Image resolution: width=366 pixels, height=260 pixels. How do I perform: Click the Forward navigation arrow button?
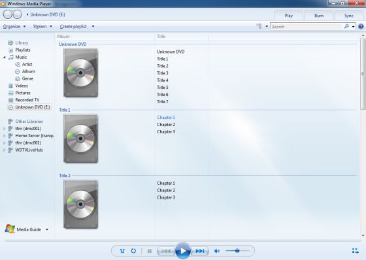tap(17, 14)
